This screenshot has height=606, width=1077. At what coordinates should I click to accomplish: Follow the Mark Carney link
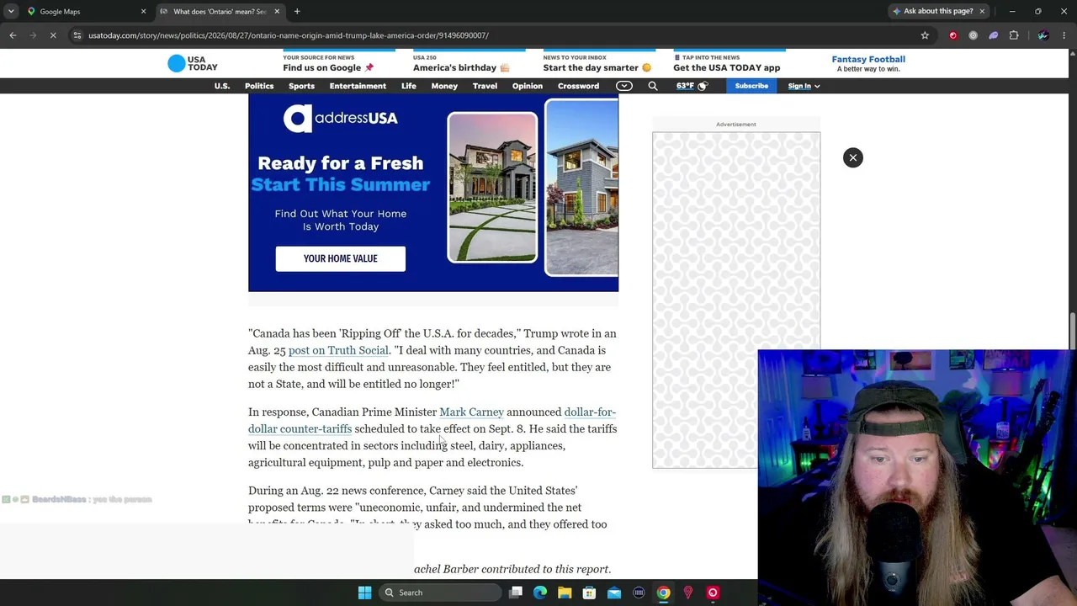pos(471,412)
